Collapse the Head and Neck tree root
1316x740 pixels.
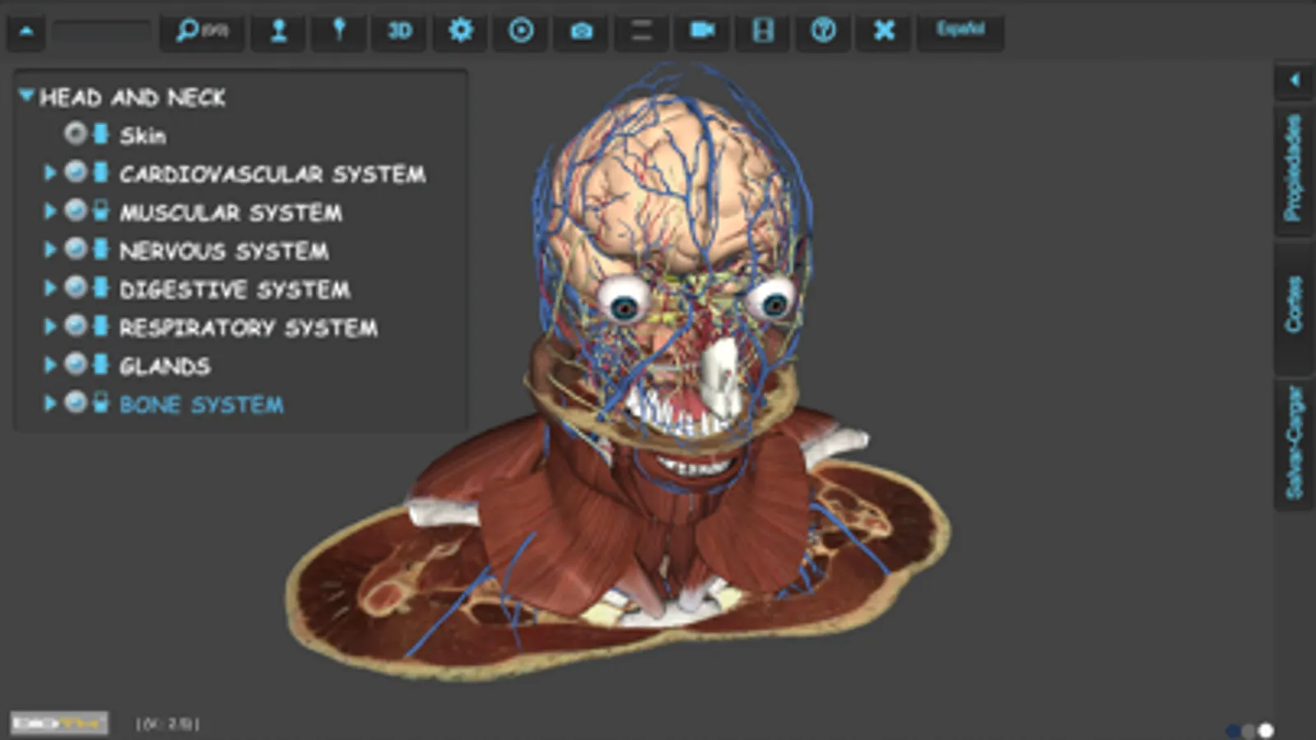click(26, 96)
